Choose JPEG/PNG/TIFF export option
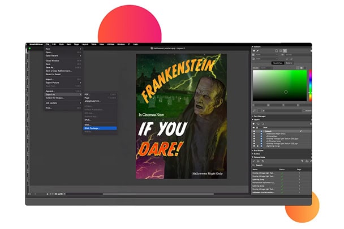The height and width of the screenshot is (229, 344). point(100,101)
